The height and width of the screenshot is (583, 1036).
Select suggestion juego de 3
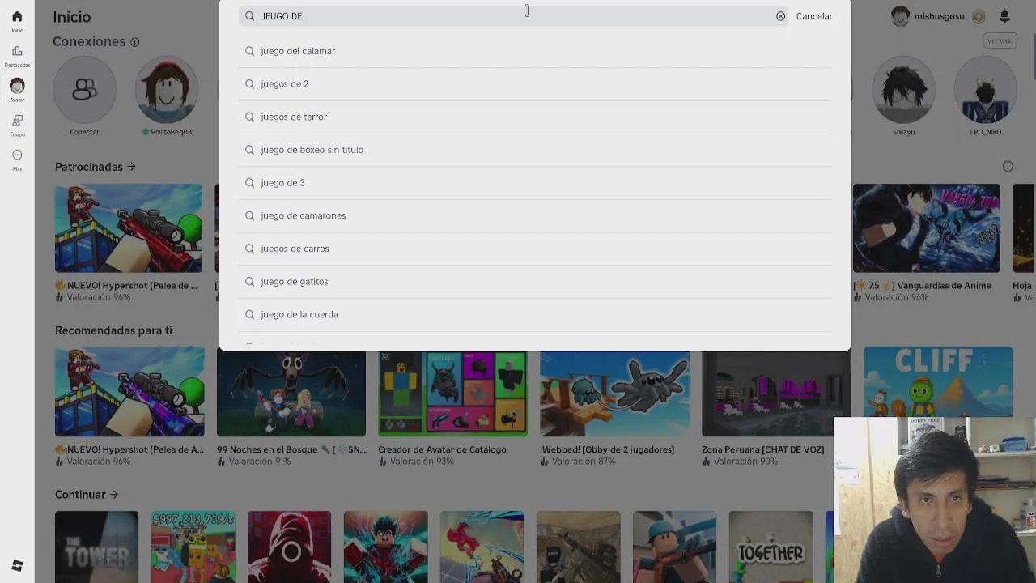tap(535, 183)
